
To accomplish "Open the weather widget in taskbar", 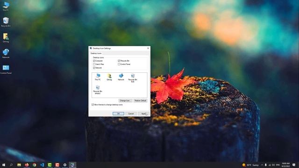I will point(250,165).
